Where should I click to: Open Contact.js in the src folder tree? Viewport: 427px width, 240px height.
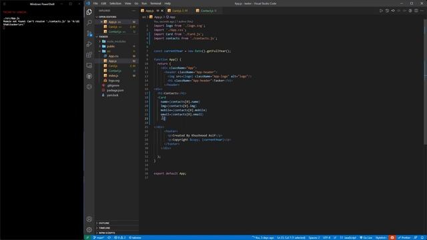117,71
